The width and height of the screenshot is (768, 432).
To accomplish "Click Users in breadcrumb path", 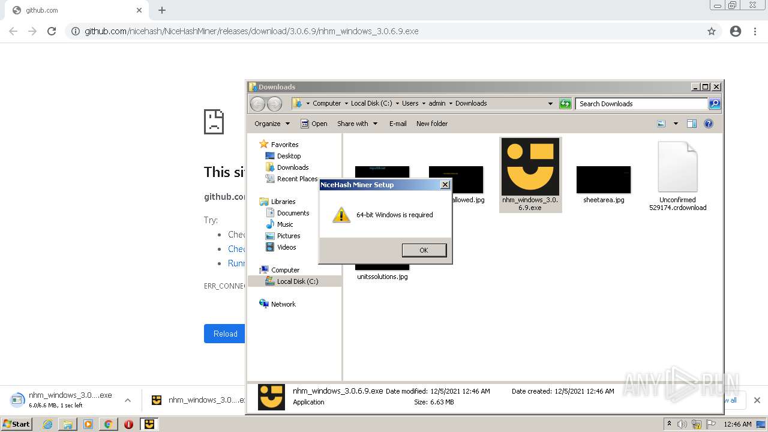I will tap(410, 103).
